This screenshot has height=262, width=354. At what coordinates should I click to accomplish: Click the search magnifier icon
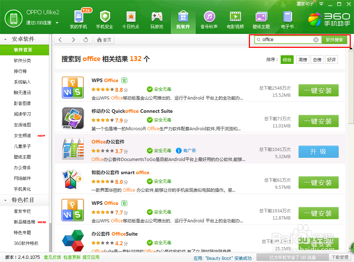259,40
